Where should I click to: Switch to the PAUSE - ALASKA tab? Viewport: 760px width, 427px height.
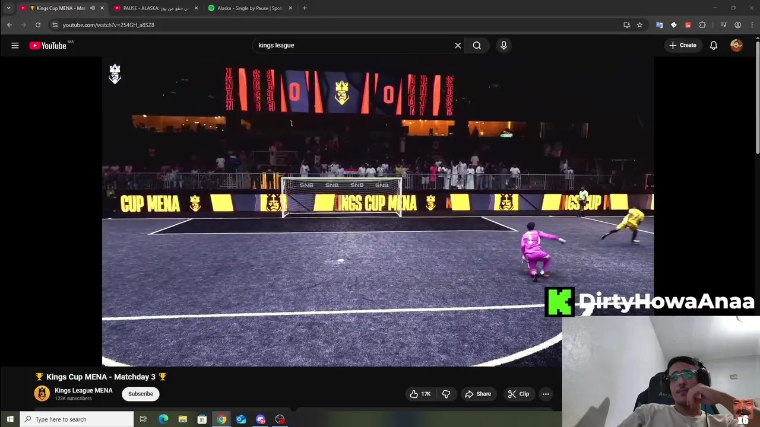(156, 8)
